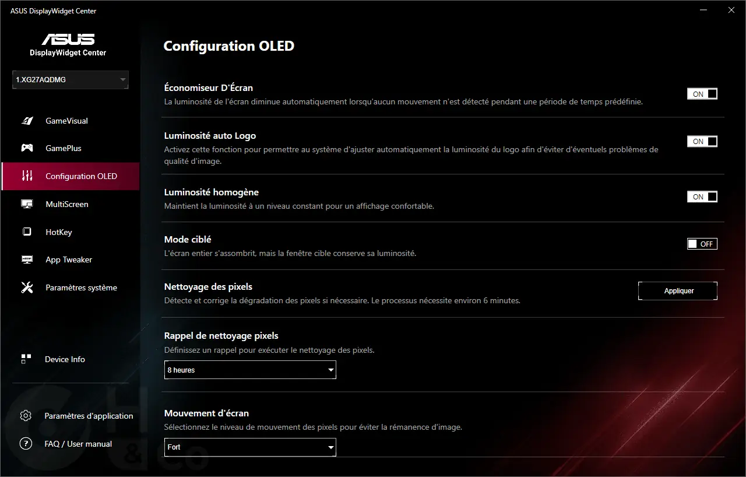Image resolution: width=746 pixels, height=477 pixels.
Task: Click the Configuration OLED sliders icon
Action: 27,176
